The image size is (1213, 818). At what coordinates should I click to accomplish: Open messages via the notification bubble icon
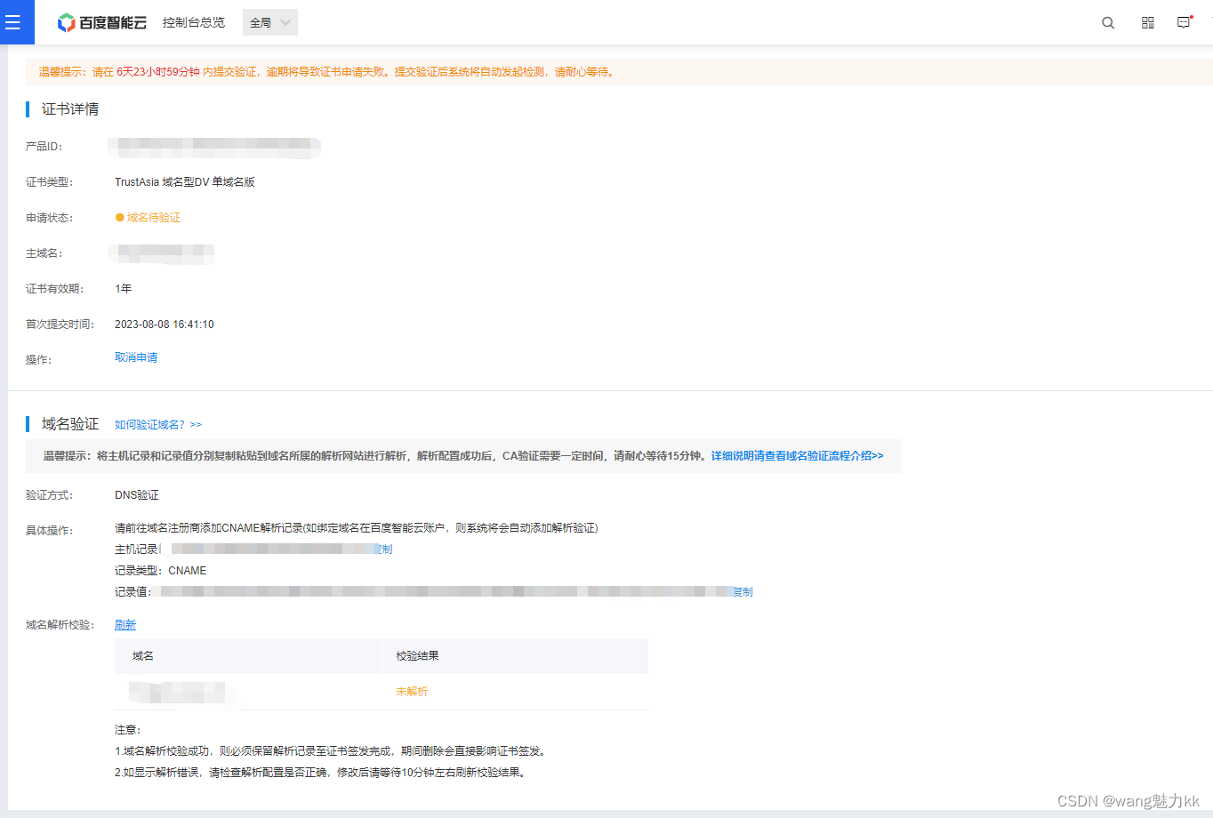(1184, 22)
